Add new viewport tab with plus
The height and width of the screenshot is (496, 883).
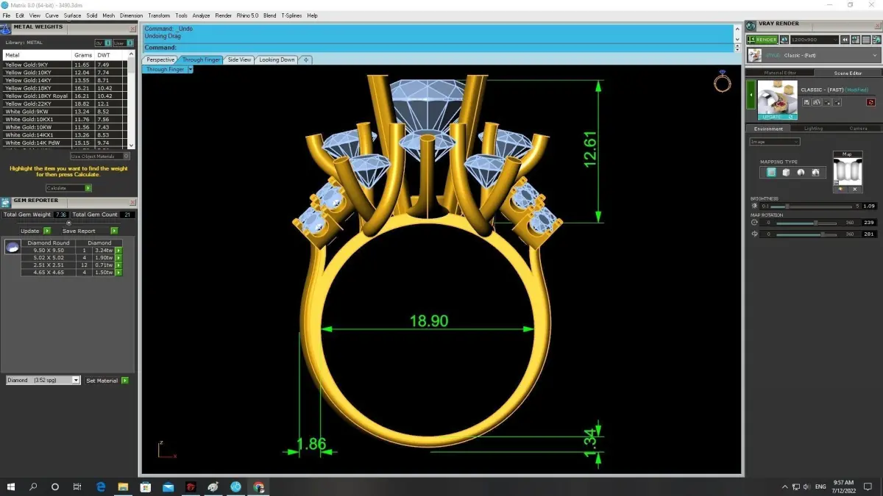click(306, 60)
